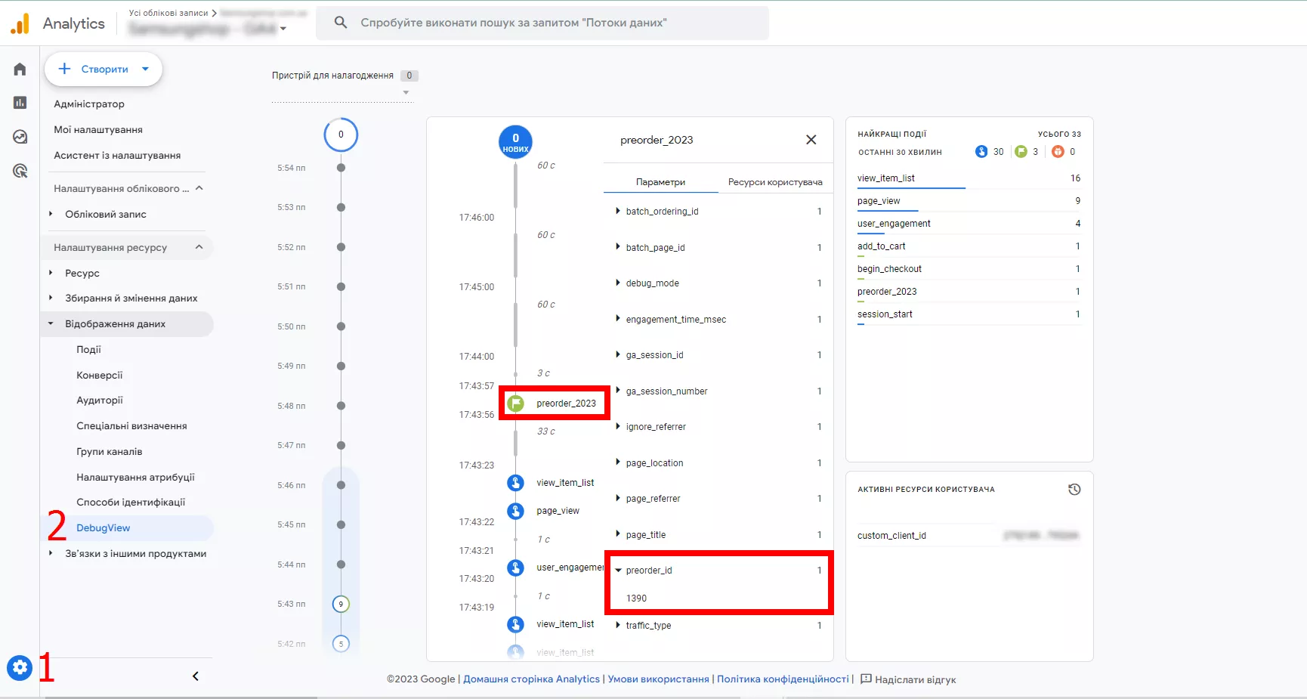Close the preorder_2023 details panel

click(x=811, y=140)
